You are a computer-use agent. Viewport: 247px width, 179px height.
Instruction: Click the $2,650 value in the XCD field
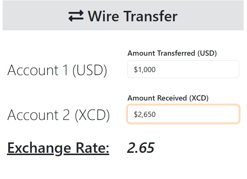pyautogui.click(x=145, y=115)
